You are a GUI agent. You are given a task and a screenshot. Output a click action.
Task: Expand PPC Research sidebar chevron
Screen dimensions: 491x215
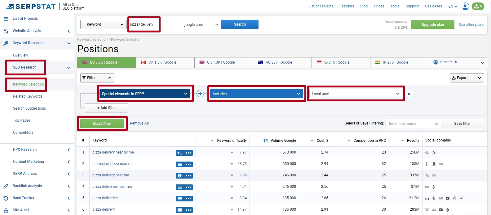[x=69, y=150]
